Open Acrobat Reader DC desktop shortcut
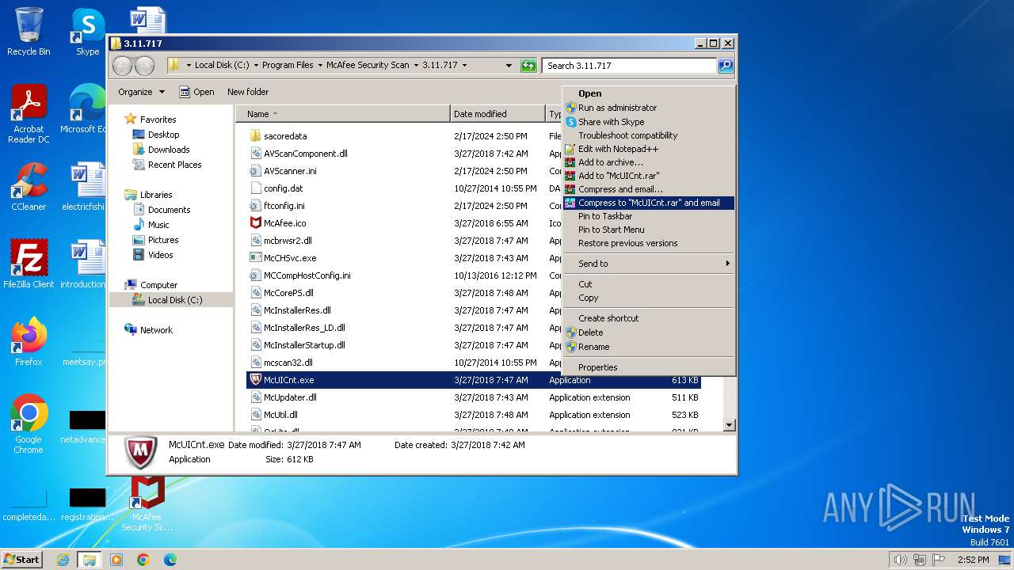This screenshot has width=1014, height=570. point(29,113)
